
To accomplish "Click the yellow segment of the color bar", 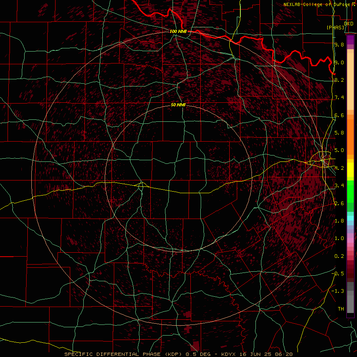I will coord(350,170).
